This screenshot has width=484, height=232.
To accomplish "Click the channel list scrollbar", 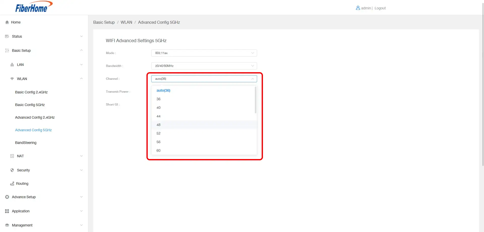I will 255,100.
